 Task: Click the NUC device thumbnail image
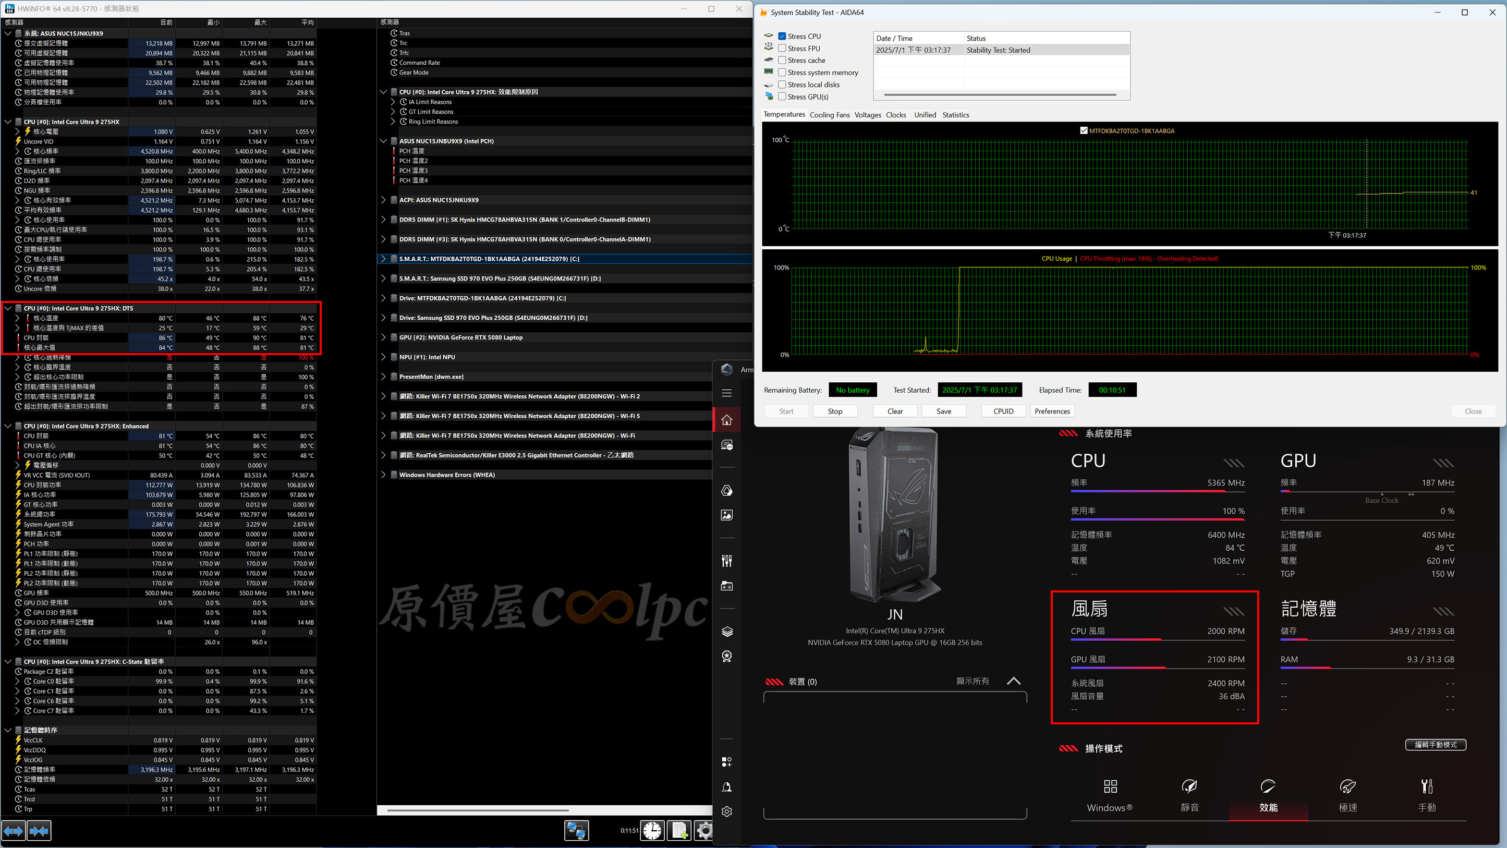point(894,516)
